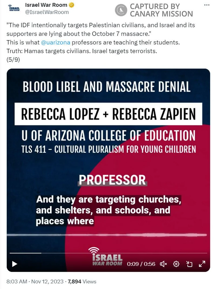
Task: Expand the video to fullscreen
Action: coord(202,264)
